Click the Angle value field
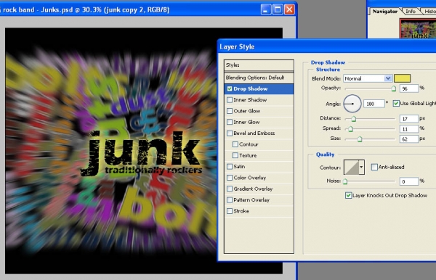436x280 pixels. coord(374,104)
